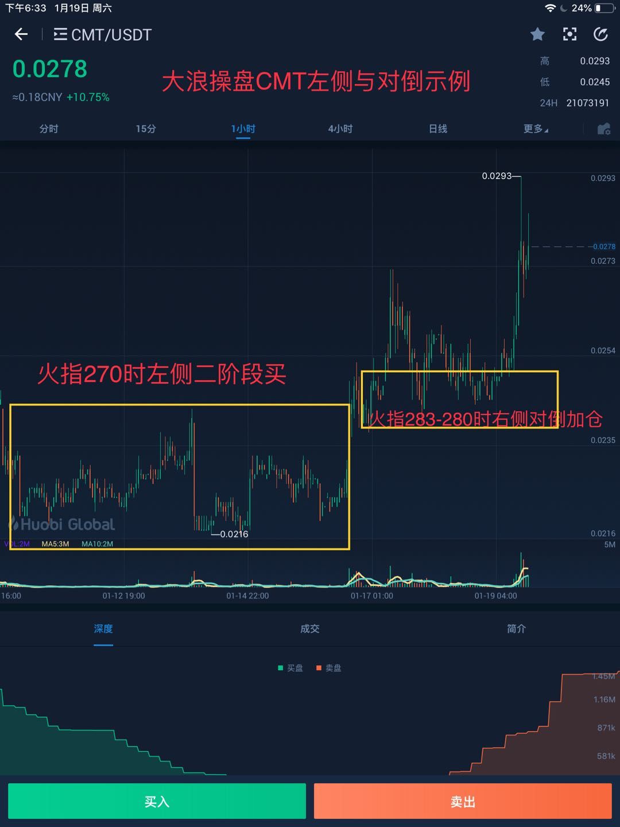Tap the MA10:2M volume indicator label
The height and width of the screenshot is (827, 620).
pyautogui.click(x=97, y=544)
